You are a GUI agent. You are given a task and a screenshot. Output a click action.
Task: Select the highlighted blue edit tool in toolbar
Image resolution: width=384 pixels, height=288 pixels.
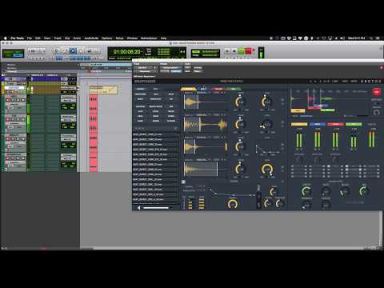[x=73, y=50]
